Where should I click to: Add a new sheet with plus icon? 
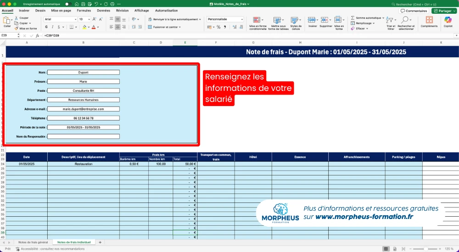(x=100, y=242)
